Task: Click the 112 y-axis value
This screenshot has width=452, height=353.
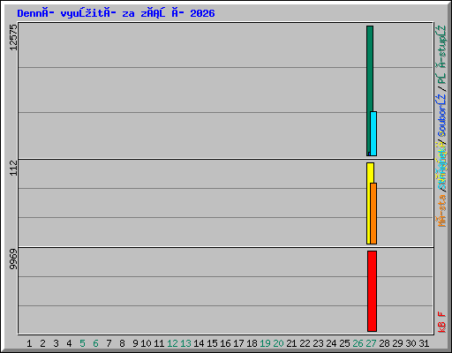Action: [13, 168]
